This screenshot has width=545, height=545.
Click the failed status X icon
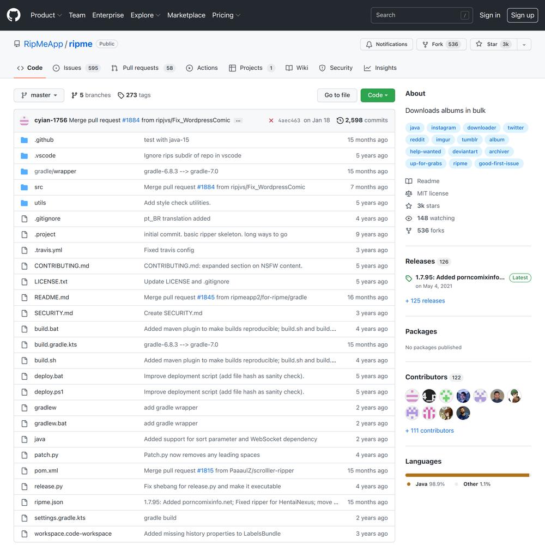[x=271, y=120]
